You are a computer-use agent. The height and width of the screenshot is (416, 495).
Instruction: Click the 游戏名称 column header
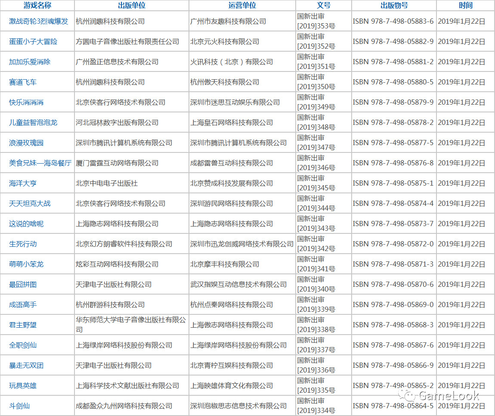[37, 6]
